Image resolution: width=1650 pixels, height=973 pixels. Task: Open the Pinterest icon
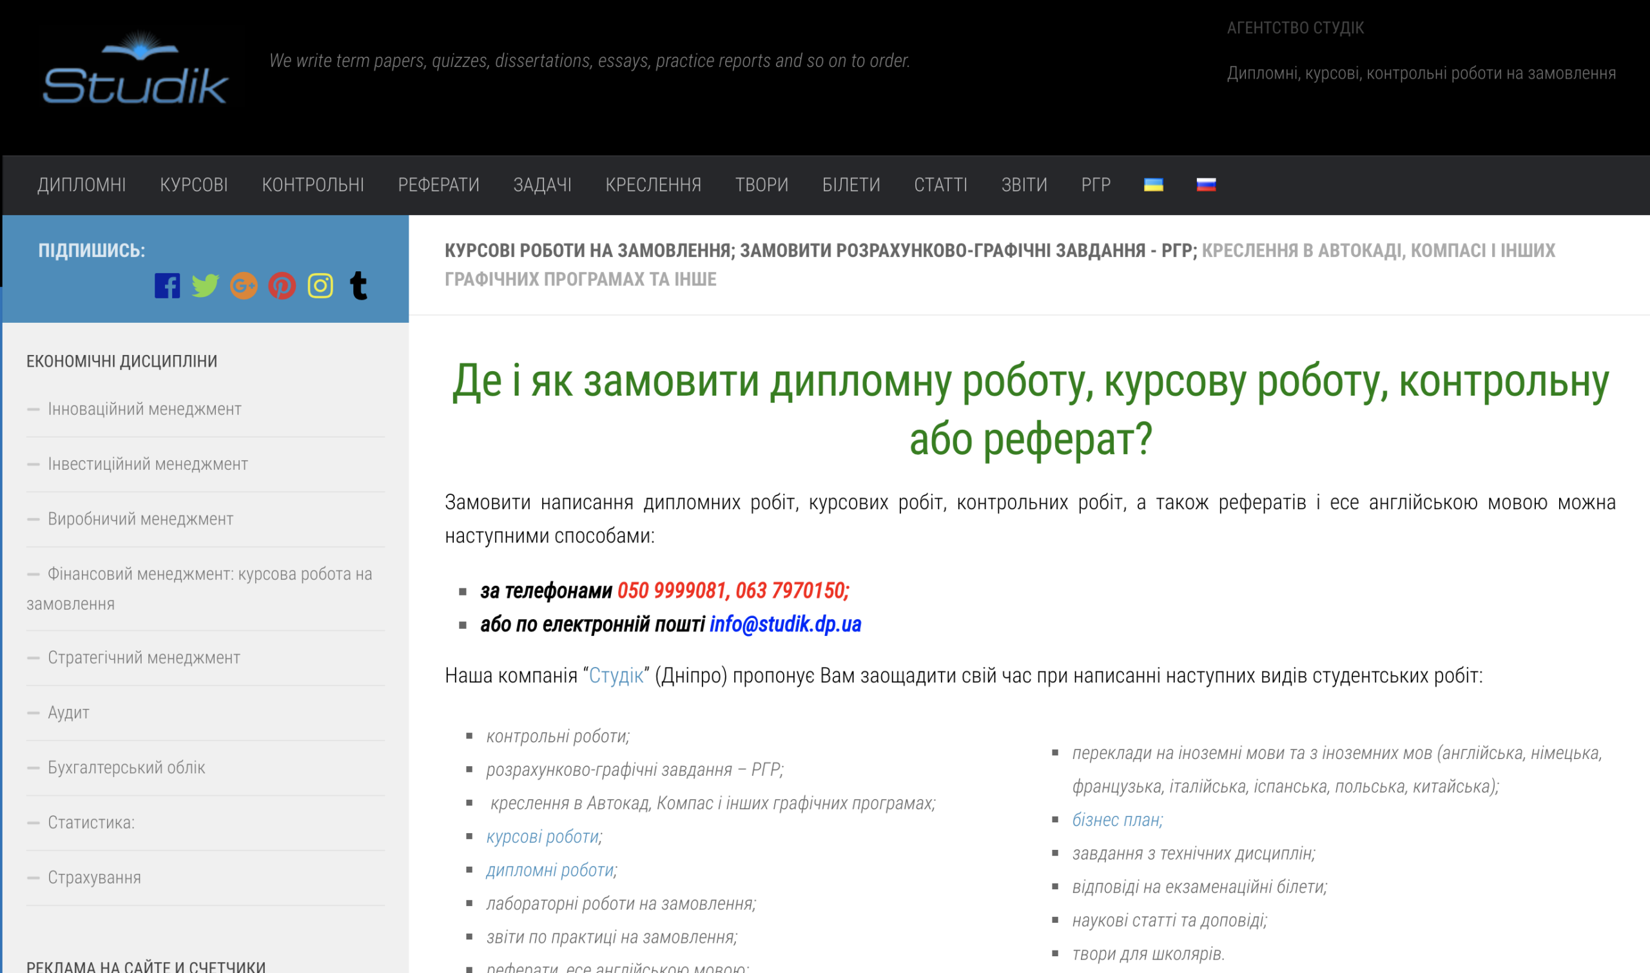[282, 286]
